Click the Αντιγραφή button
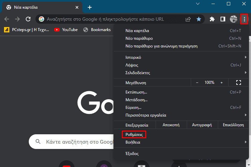Viewport: 251px width, 167px height. (201, 125)
